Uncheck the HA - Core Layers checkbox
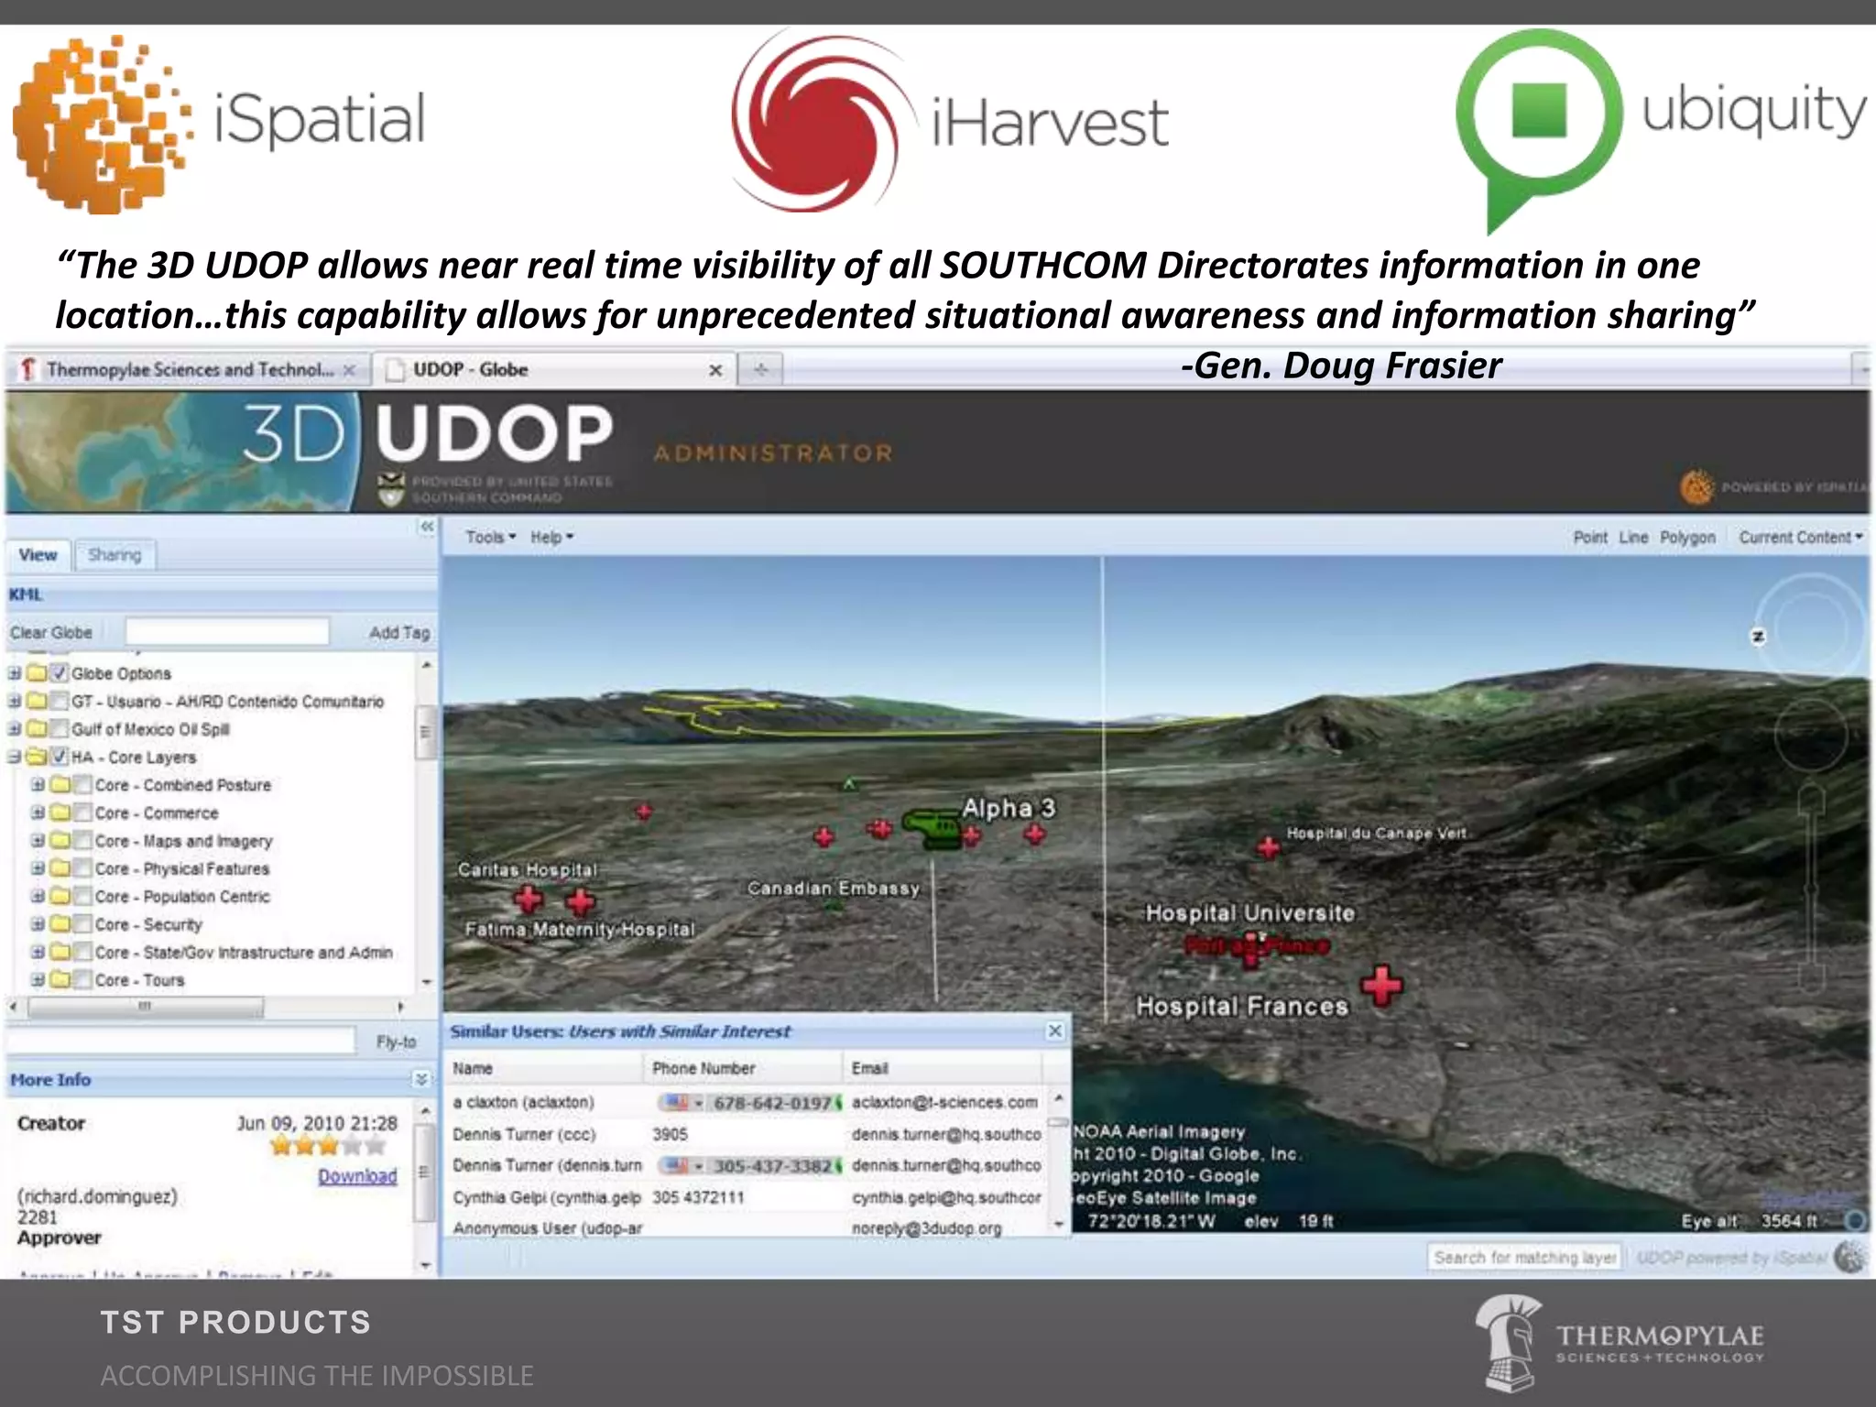Viewport: 1876px width, 1407px height. (x=59, y=757)
